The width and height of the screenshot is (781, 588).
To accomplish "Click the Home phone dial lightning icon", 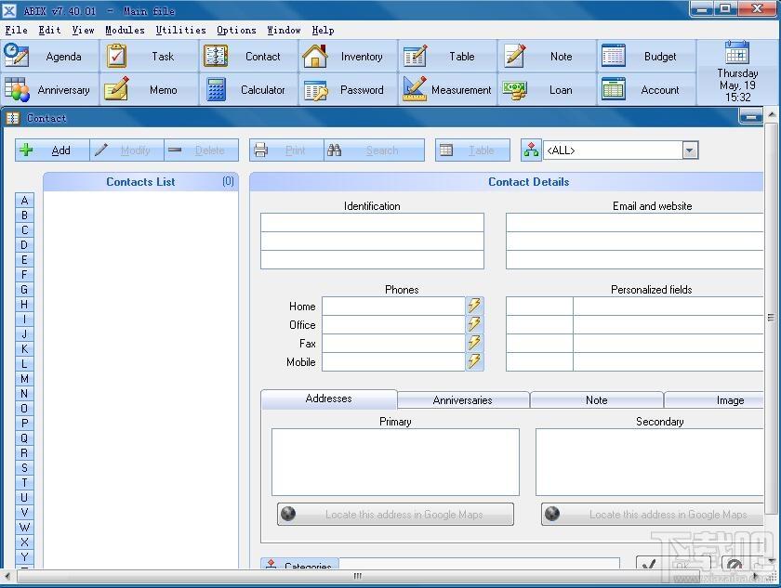I will tap(475, 306).
